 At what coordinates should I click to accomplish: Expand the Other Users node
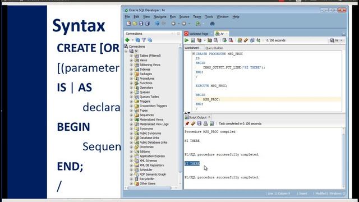[x=131, y=183]
